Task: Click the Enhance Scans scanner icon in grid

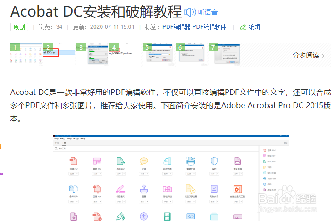Action: pos(191,161)
